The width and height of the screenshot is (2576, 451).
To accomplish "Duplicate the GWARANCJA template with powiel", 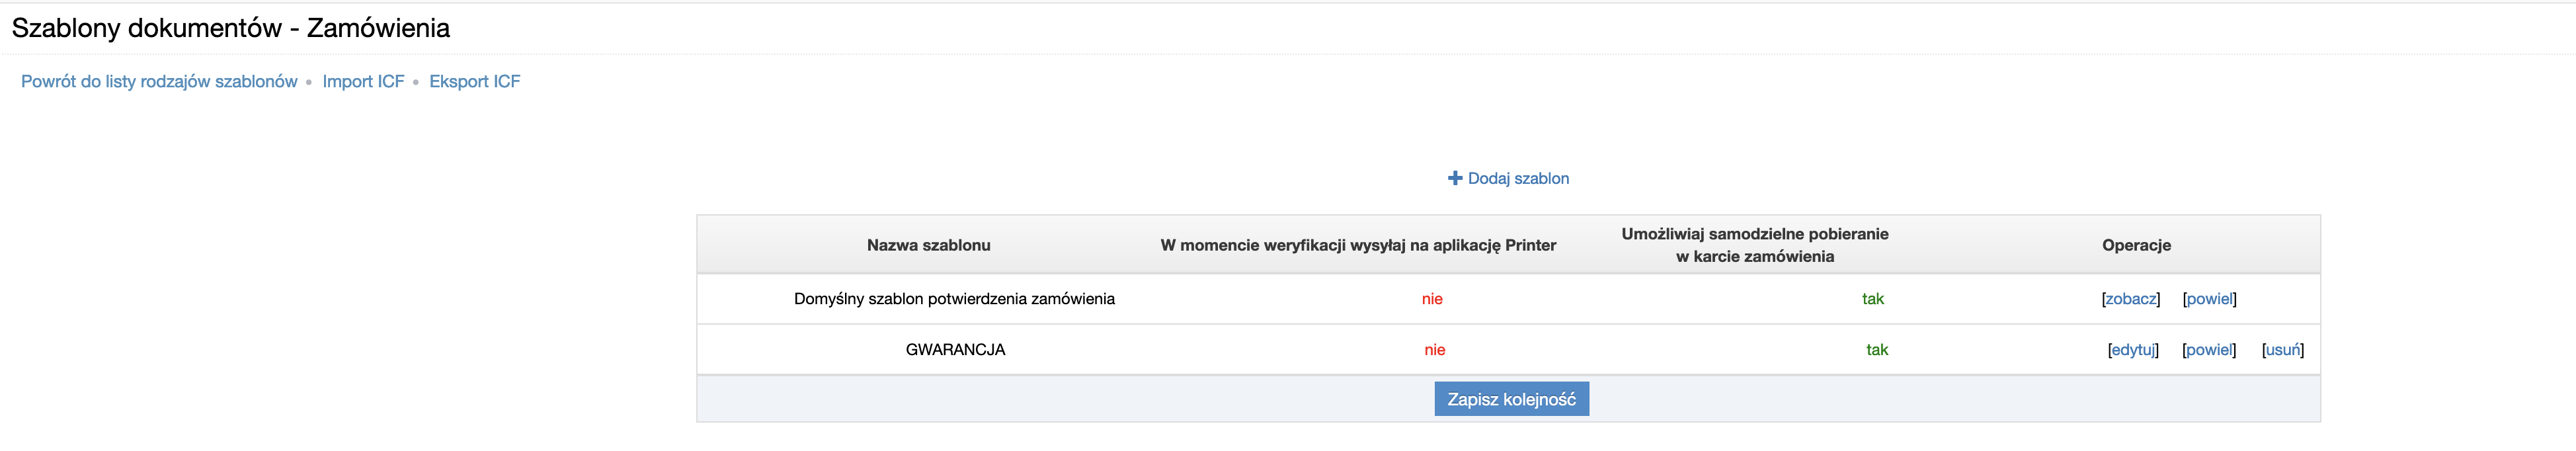I will 2209,350.
